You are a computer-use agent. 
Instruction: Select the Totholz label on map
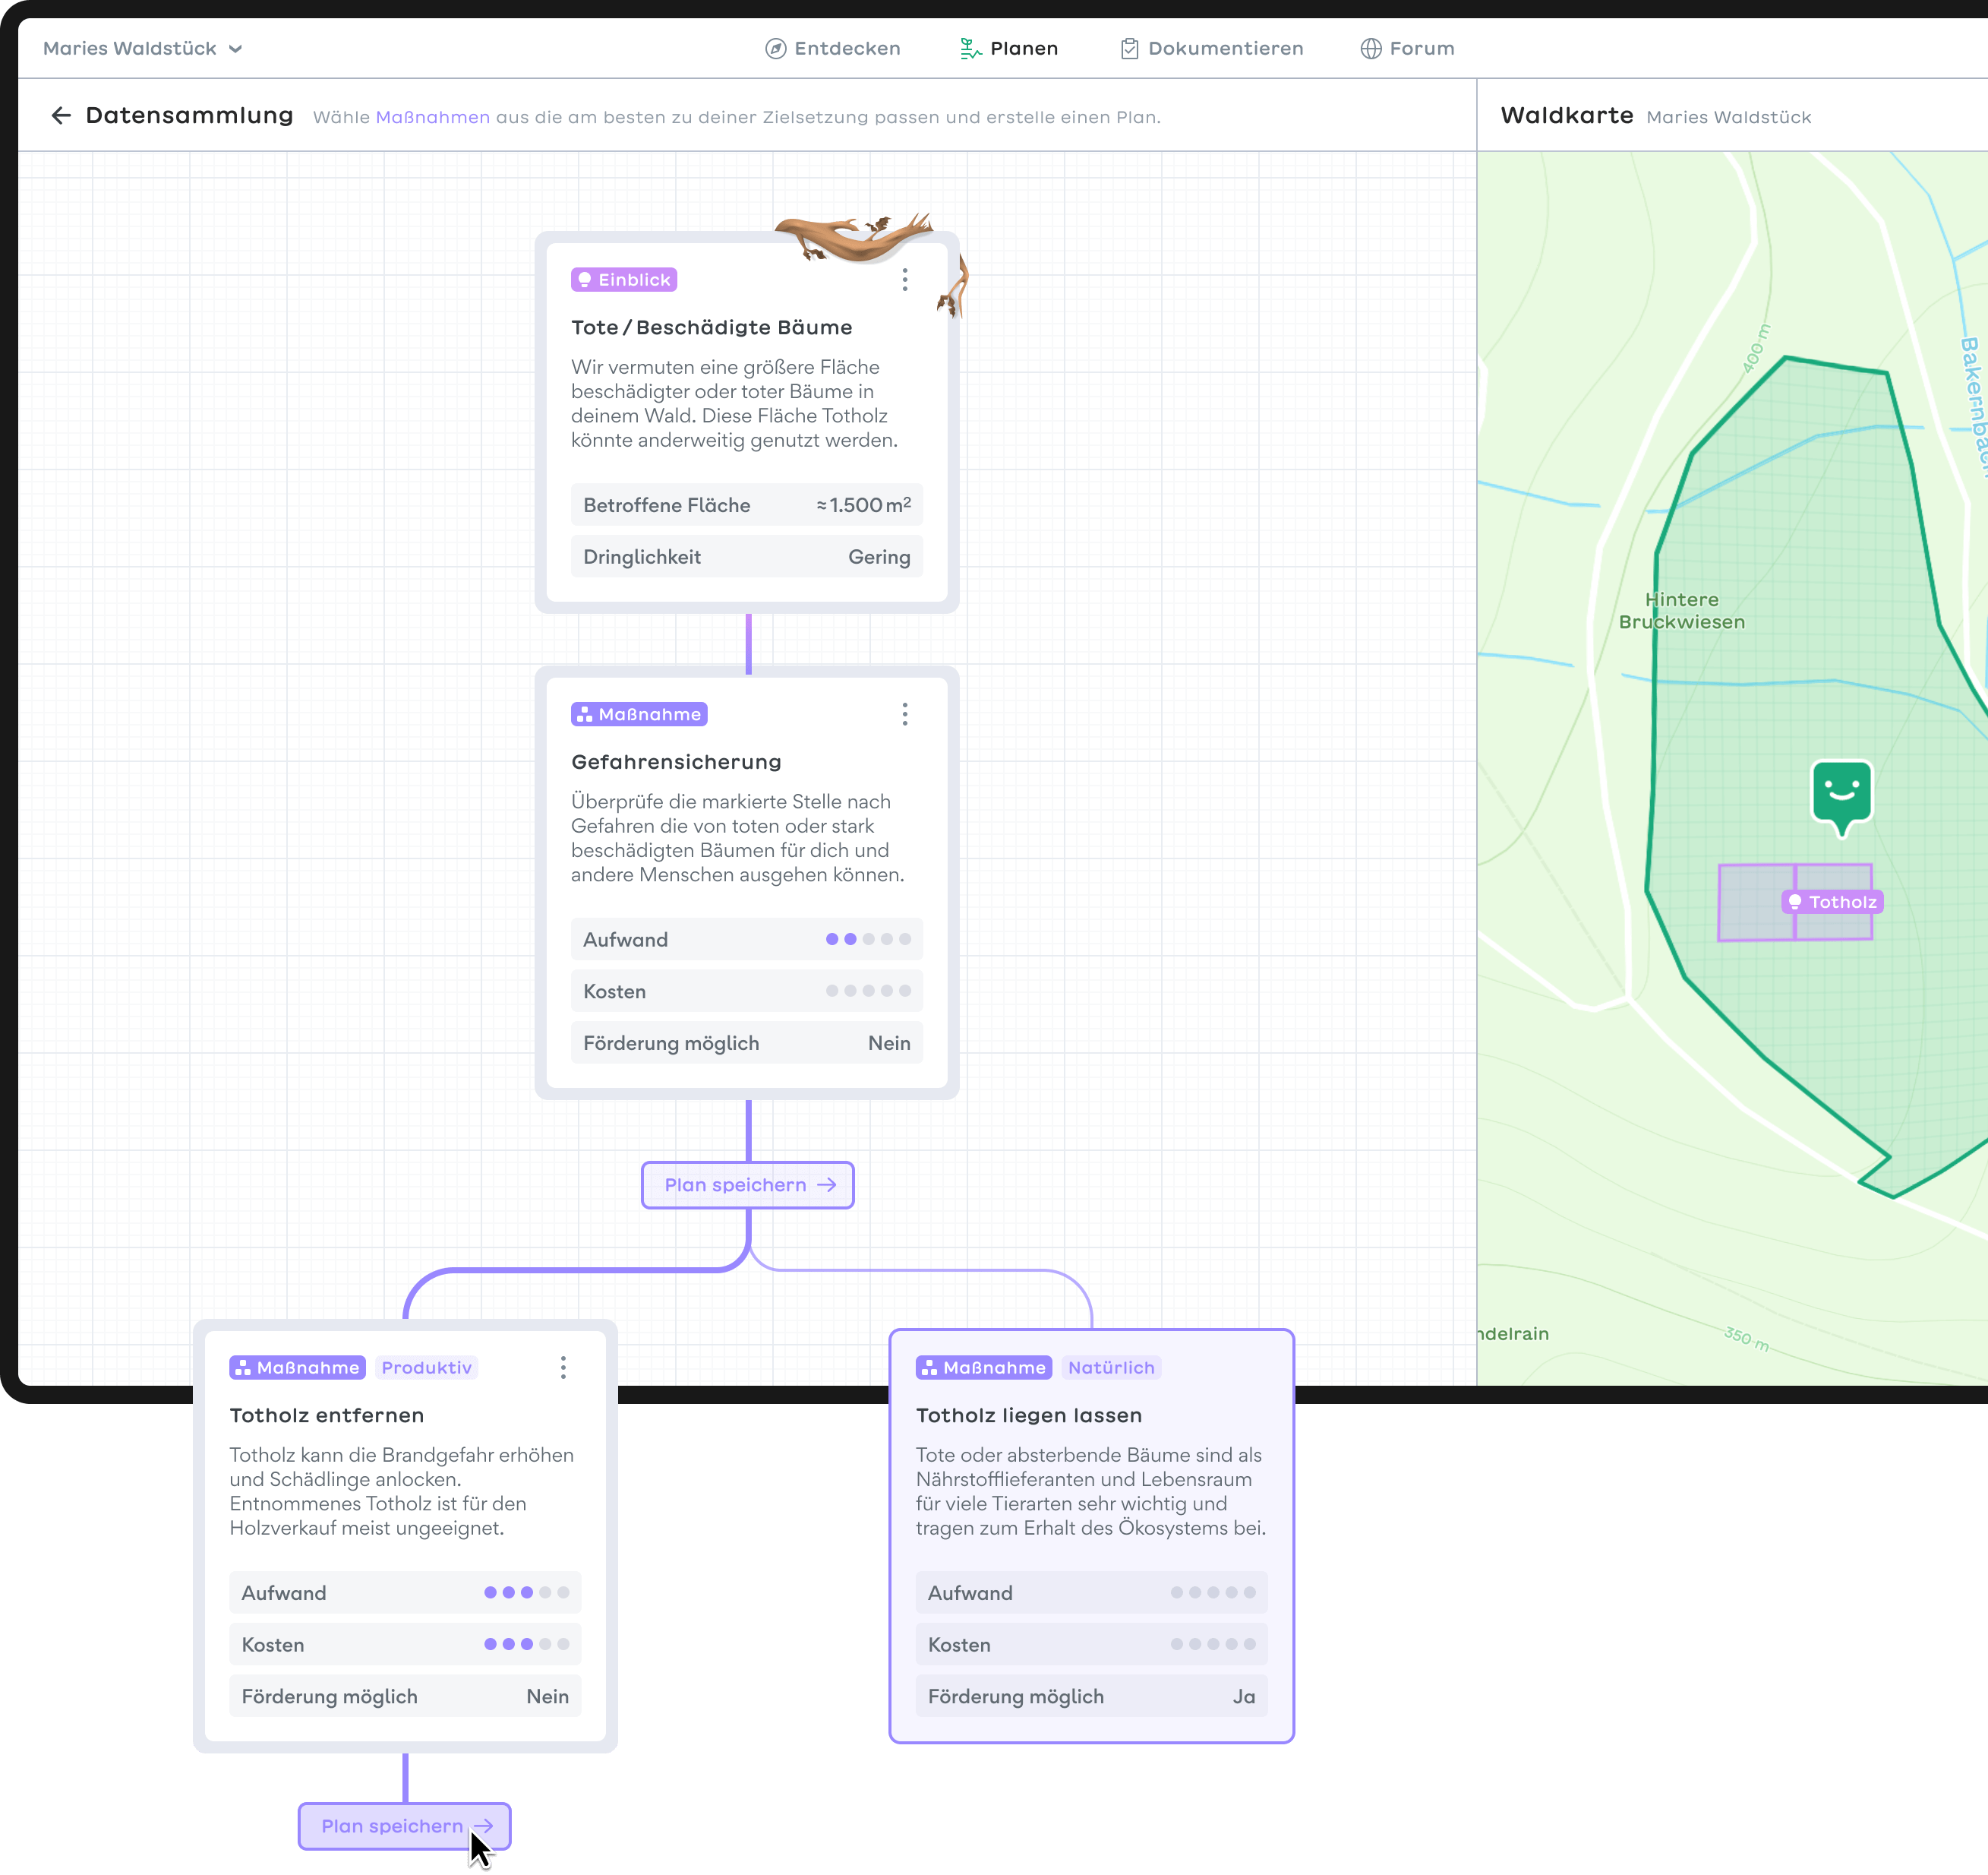click(x=1832, y=903)
